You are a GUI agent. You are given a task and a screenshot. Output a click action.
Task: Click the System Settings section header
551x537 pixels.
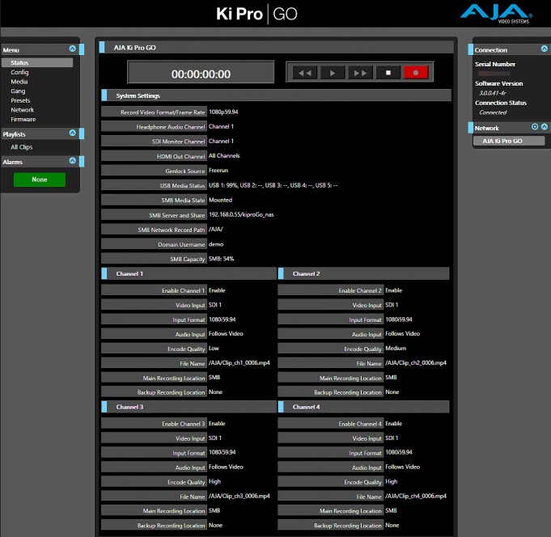(x=276, y=95)
